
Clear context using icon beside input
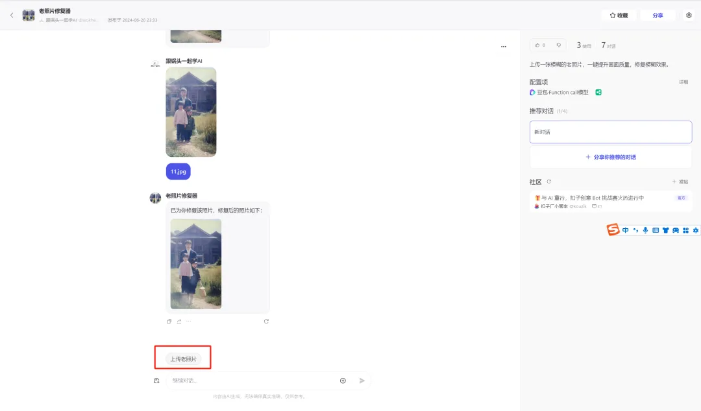tap(156, 381)
